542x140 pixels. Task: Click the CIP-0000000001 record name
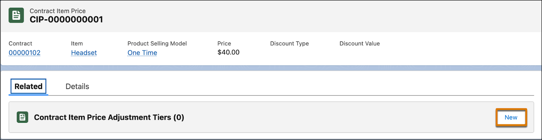[x=66, y=20]
